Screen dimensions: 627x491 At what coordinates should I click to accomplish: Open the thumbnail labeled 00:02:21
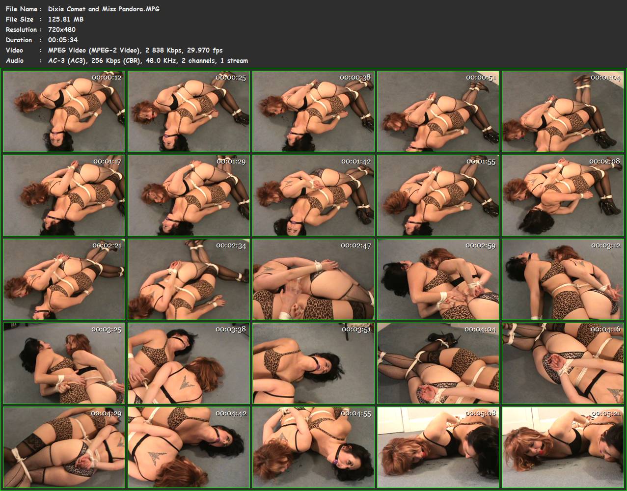[x=64, y=279]
